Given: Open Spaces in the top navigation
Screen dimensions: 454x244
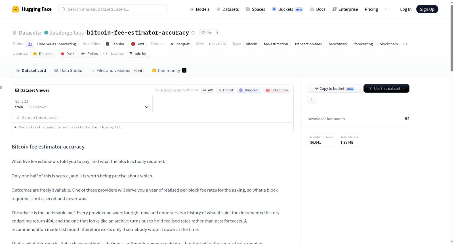Looking at the screenshot, I should pyautogui.click(x=256, y=9).
